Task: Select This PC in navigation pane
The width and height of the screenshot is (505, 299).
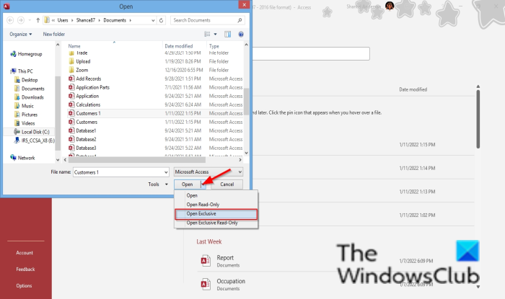Action: [22, 71]
